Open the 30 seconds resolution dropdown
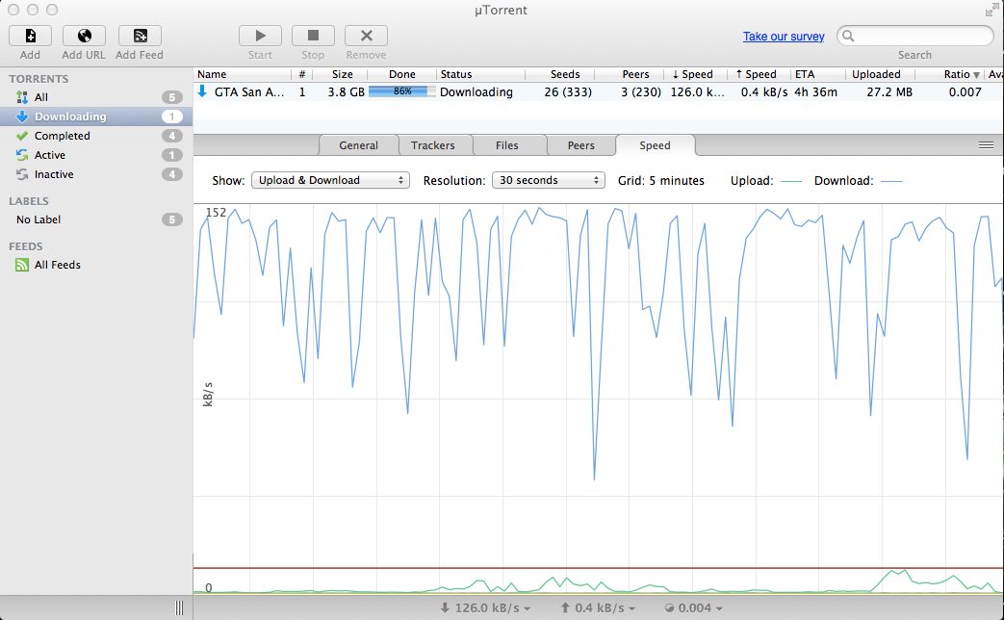This screenshot has width=1004, height=620. pos(549,181)
